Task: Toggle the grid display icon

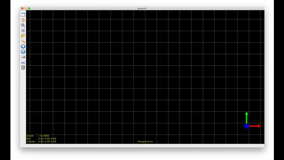Action: 23,30
